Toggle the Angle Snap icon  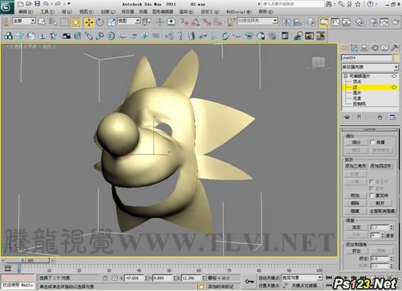tap(196, 22)
